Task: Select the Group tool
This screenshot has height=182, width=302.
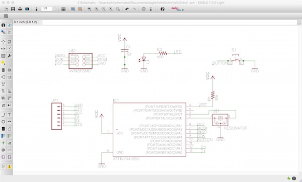Action: click(x=4, y=56)
